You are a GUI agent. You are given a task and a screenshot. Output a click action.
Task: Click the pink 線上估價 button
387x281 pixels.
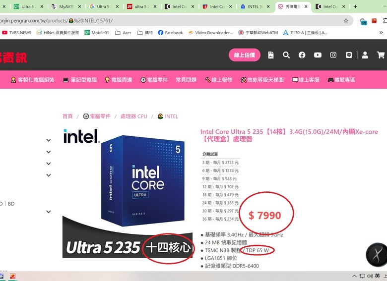click(x=244, y=55)
